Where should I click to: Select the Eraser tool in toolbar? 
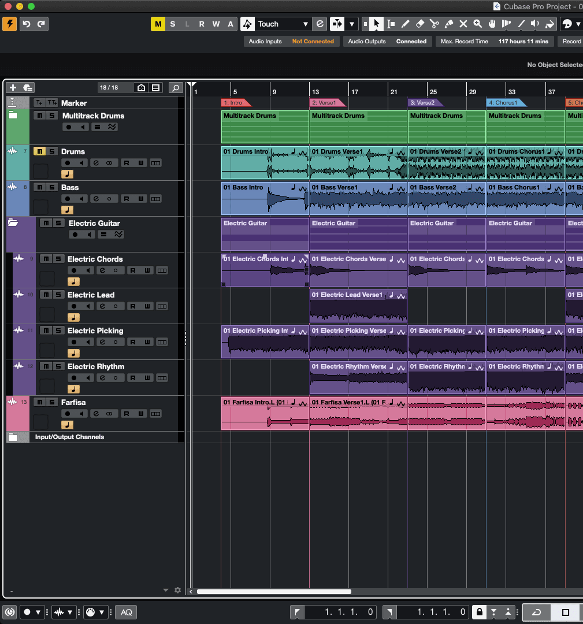point(420,24)
